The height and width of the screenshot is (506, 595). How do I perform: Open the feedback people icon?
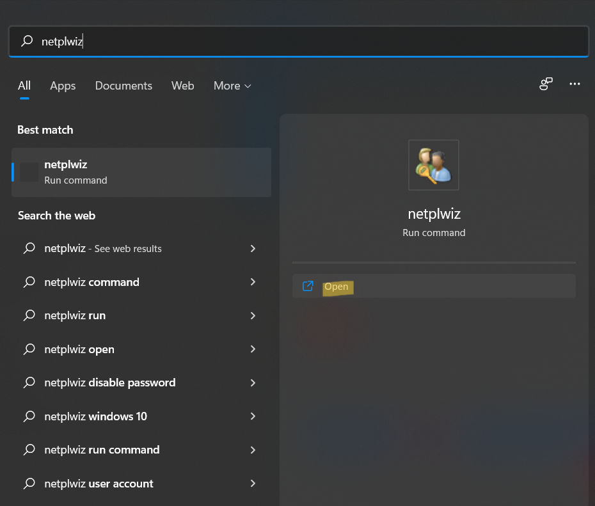tap(546, 84)
